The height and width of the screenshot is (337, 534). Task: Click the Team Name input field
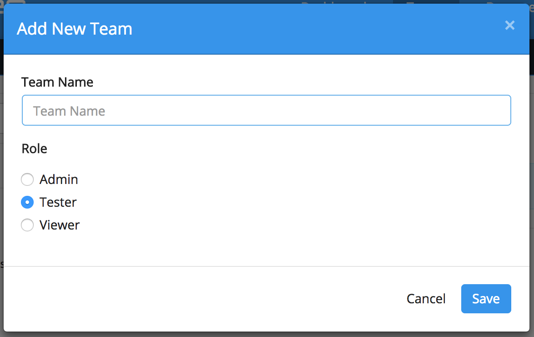click(x=266, y=110)
